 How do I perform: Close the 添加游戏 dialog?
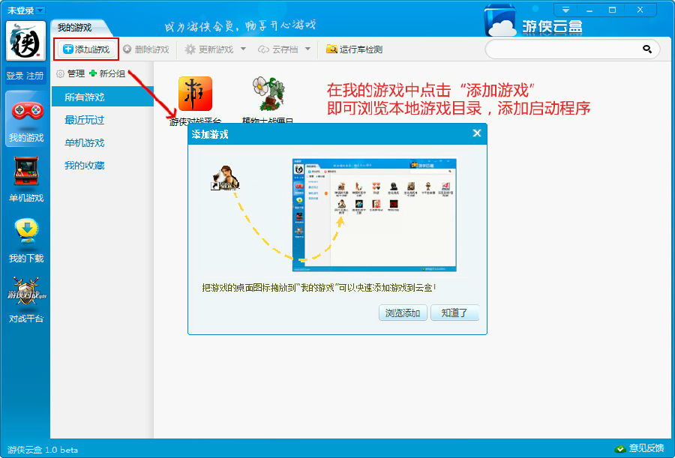point(476,133)
